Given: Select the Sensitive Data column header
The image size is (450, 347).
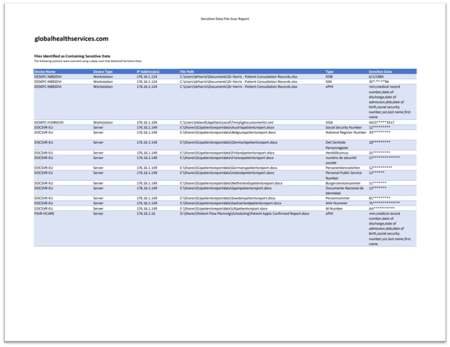Looking at the screenshot, I should 380,71.
